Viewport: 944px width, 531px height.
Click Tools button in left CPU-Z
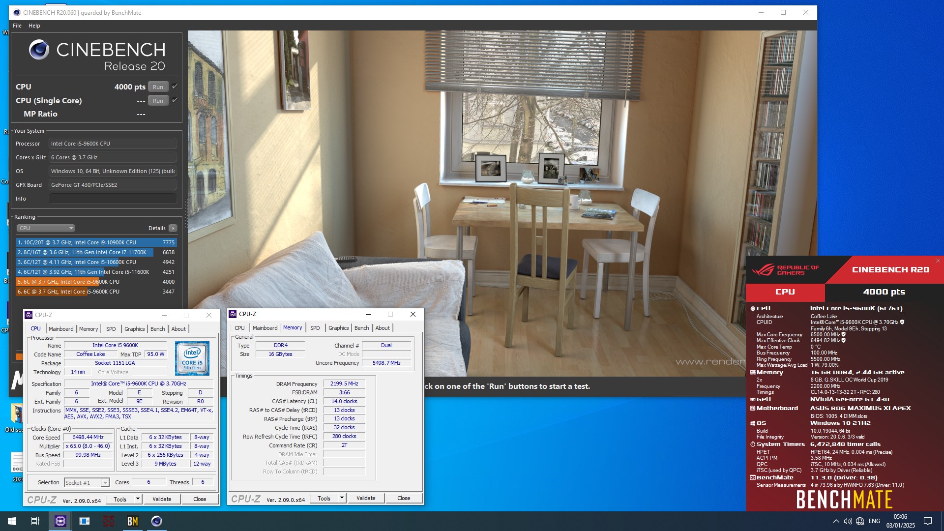[120, 499]
